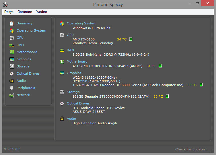The image size is (216, 155).
Task: Click the resize grip at window corner
Action: point(212,151)
